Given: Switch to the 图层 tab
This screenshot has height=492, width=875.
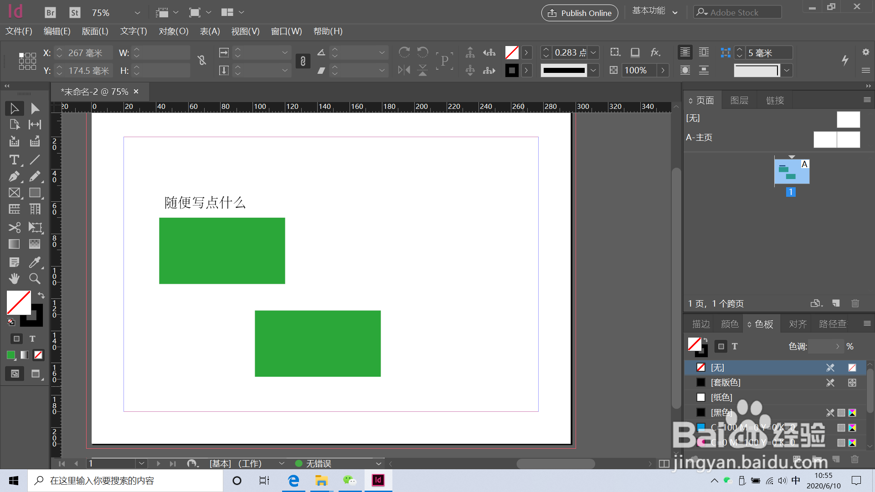Looking at the screenshot, I should 739,100.
